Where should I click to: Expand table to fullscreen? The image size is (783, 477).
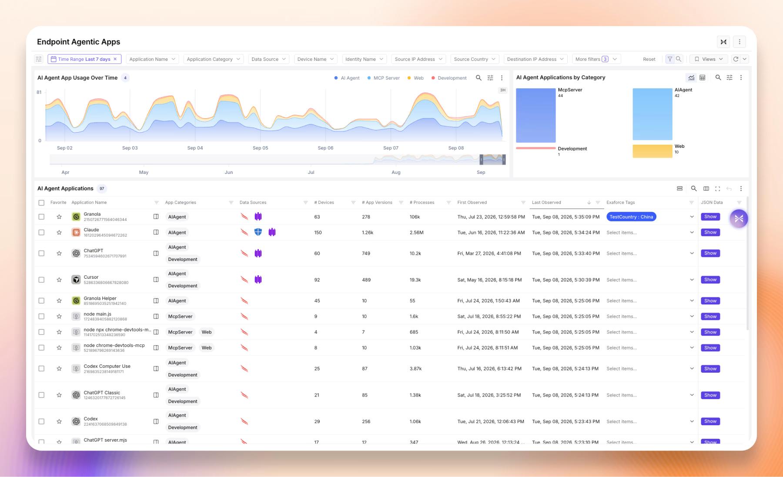point(718,188)
